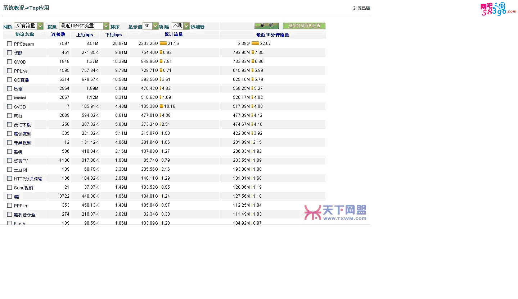Tick the 悠视TV row checkbox

(x=10, y=160)
